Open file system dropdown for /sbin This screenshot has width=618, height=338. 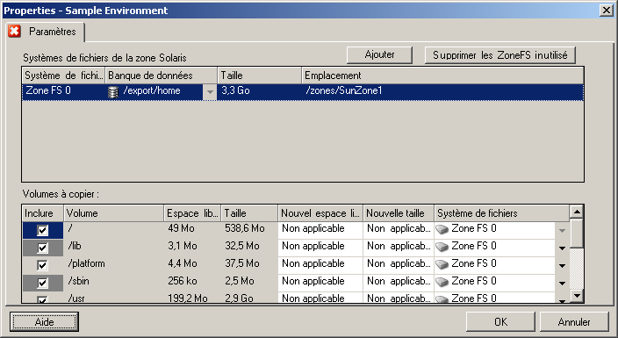point(563,283)
